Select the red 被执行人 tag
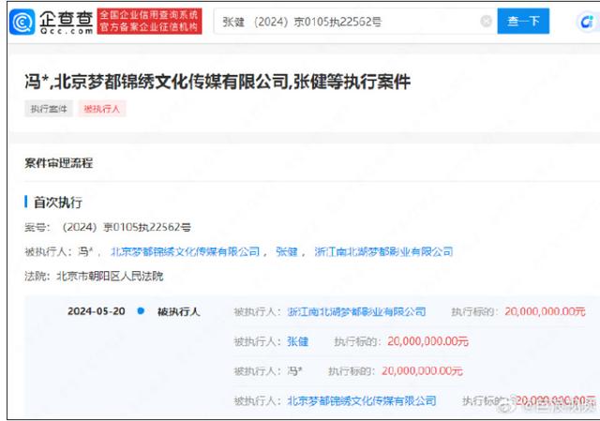This screenshot has width=600, height=421. 102,109
